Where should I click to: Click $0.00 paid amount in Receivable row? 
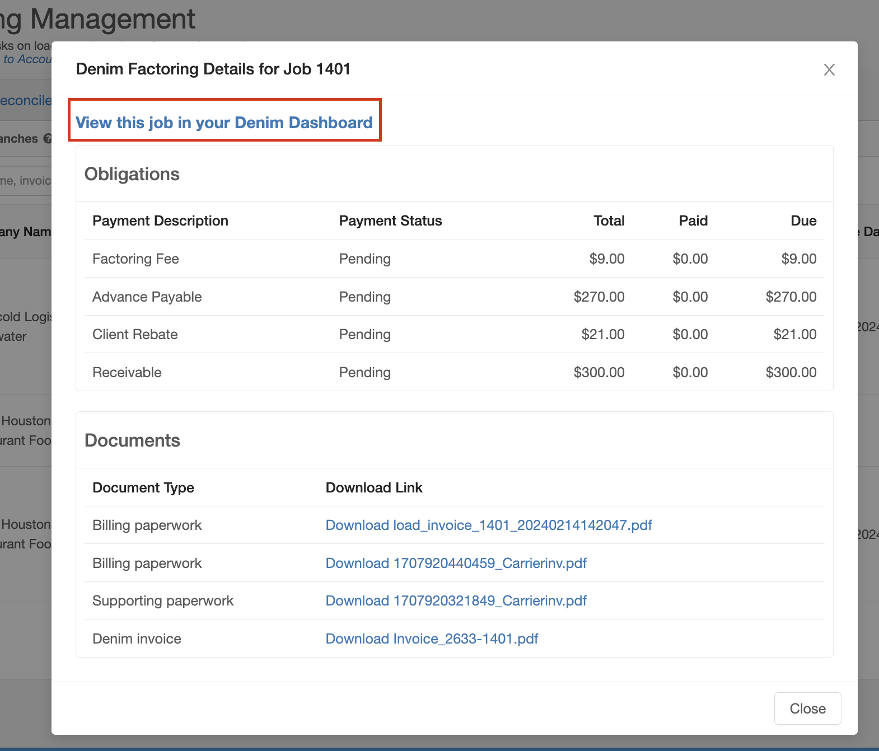tap(690, 372)
